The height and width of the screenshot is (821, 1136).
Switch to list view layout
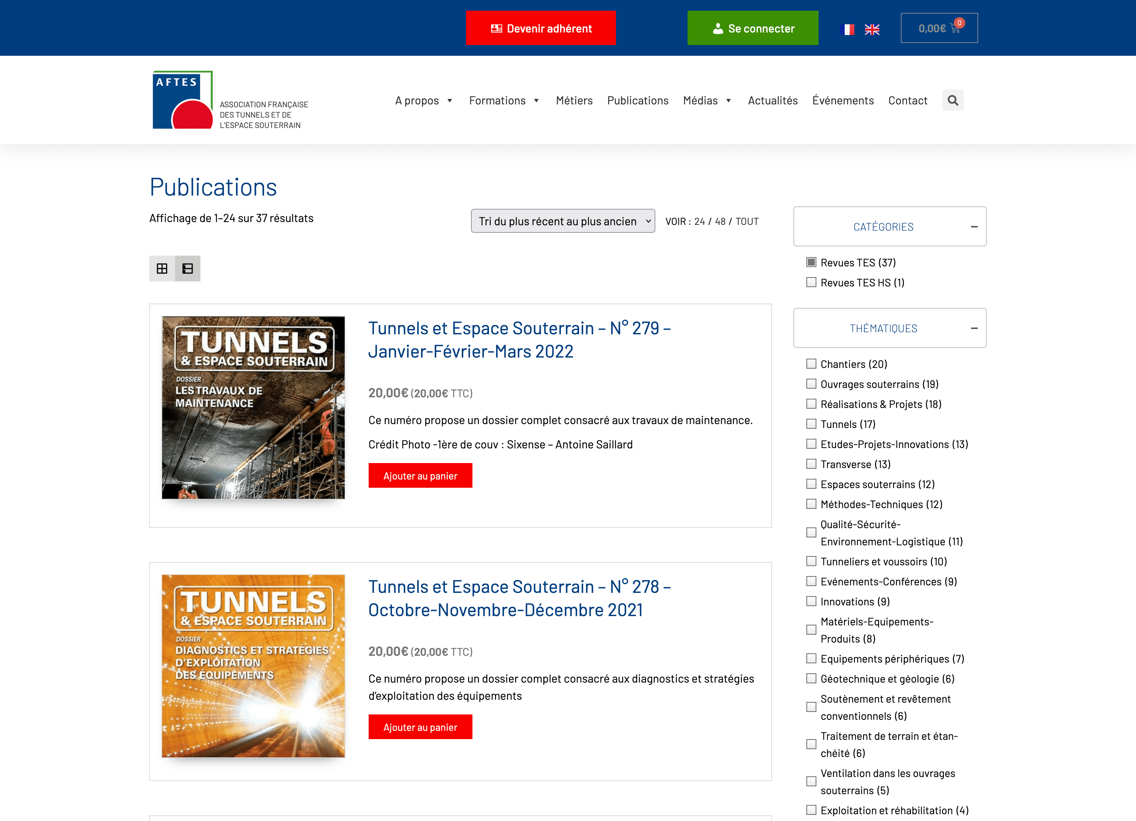coord(188,269)
